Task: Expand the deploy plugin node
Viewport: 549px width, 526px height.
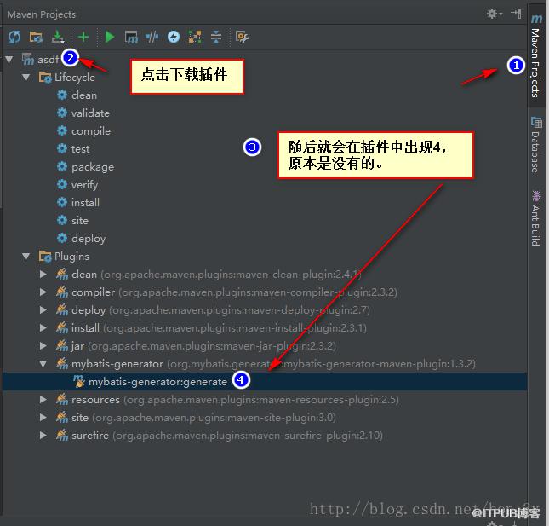Action: point(43,310)
